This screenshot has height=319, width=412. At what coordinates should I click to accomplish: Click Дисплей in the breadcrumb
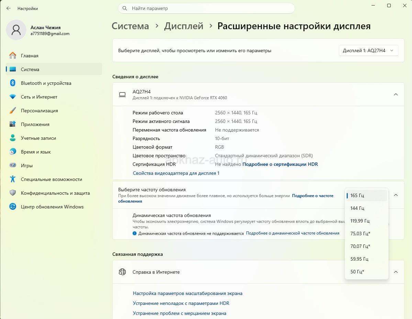(184, 26)
